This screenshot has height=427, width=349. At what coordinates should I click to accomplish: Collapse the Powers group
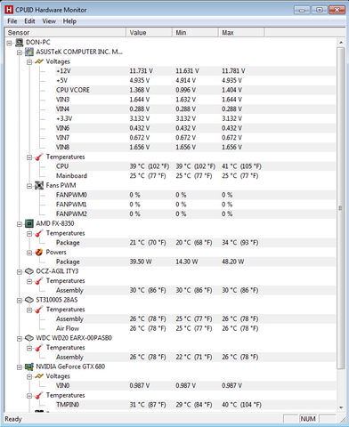coord(29,253)
